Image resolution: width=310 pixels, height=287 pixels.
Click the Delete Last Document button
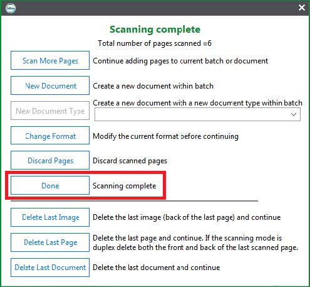pyautogui.click(x=50, y=268)
